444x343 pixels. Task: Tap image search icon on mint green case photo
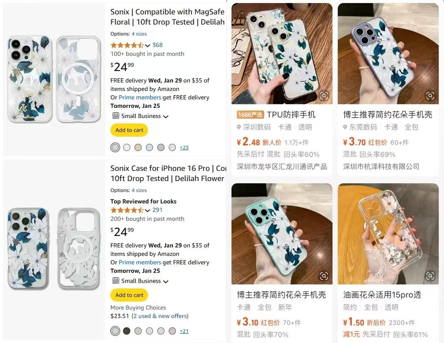click(324, 276)
